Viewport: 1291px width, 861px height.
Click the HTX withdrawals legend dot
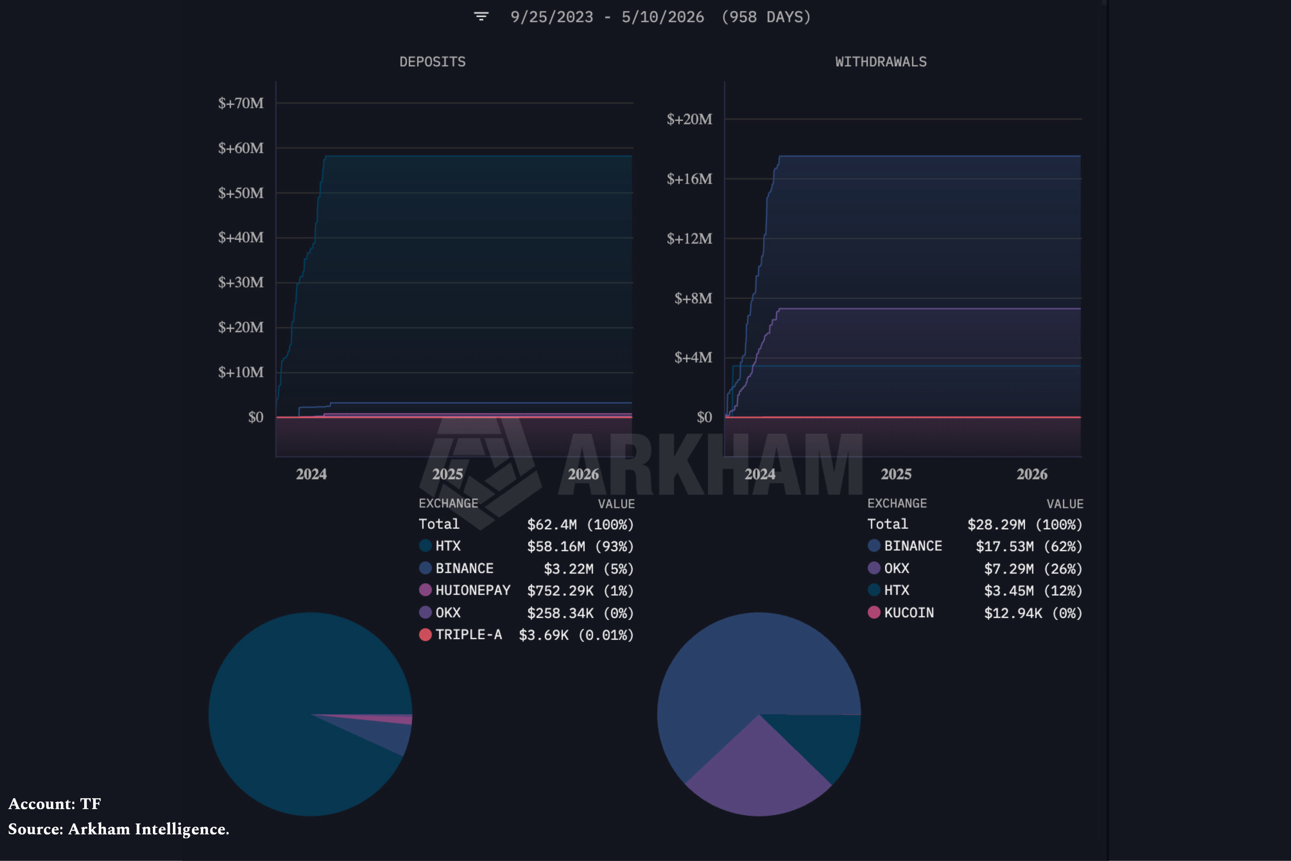click(x=874, y=590)
